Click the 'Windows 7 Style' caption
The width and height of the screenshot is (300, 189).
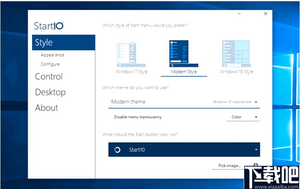(131, 72)
